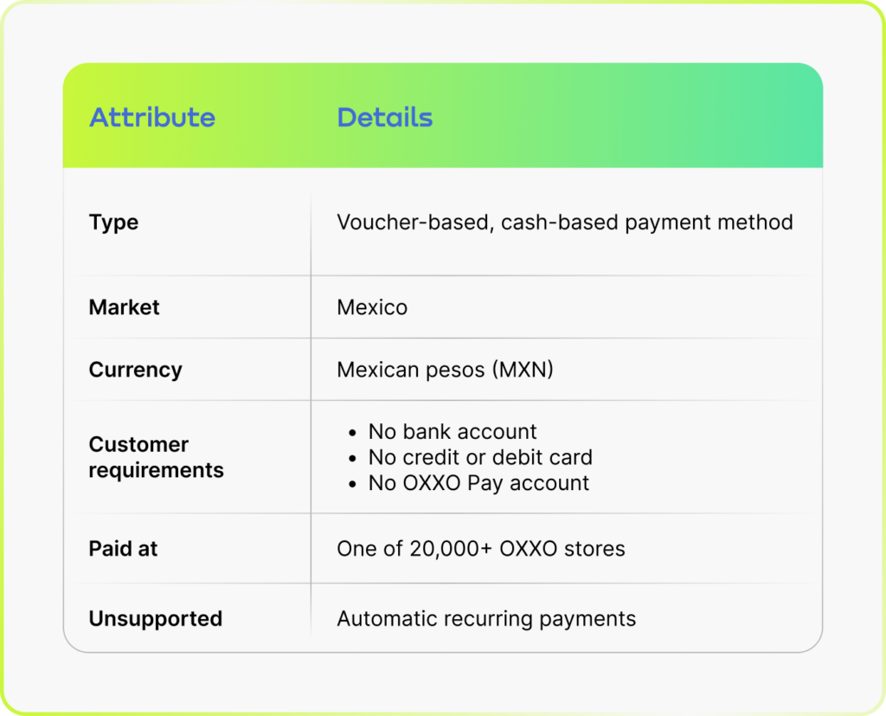Click the Mexico cell
This screenshot has height=716, width=886.
coord(372,307)
